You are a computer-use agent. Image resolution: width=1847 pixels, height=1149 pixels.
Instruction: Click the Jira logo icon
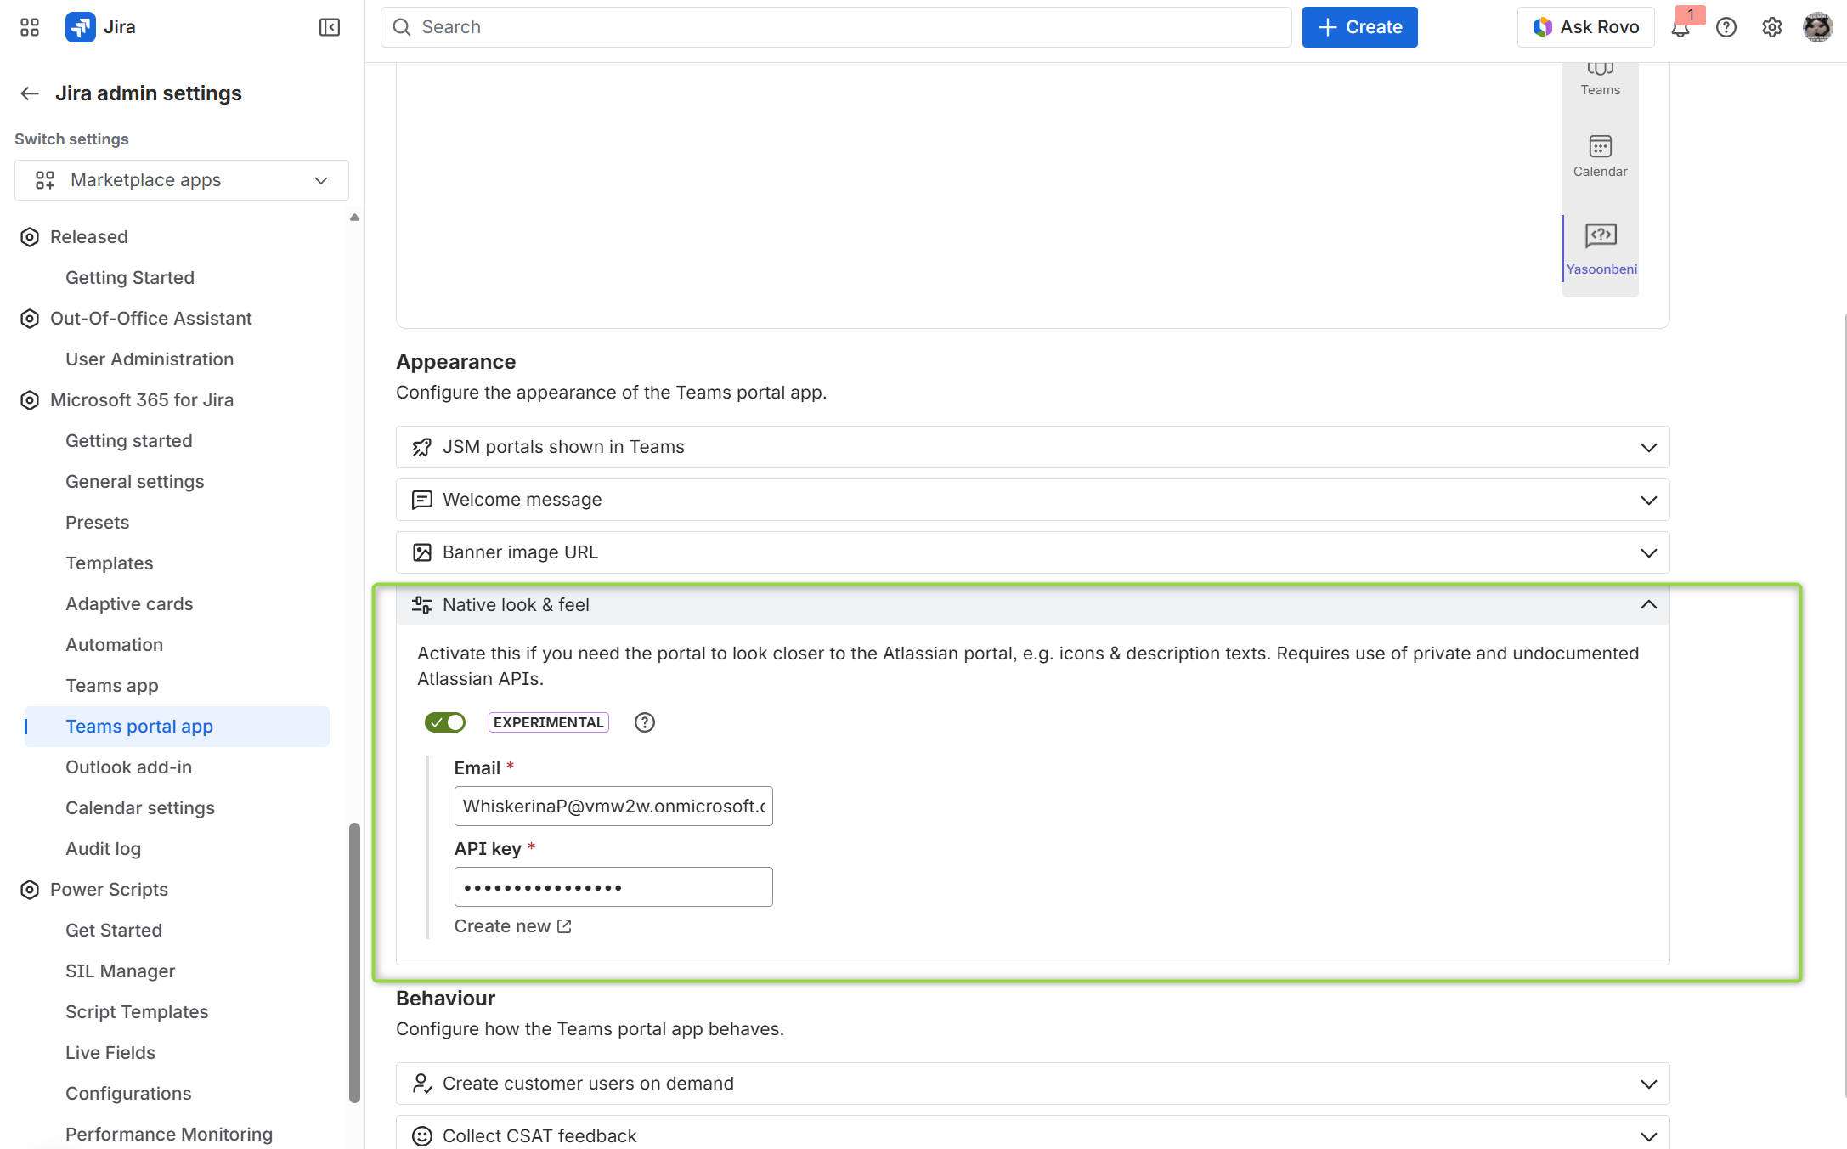pyautogui.click(x=81, y=27)
